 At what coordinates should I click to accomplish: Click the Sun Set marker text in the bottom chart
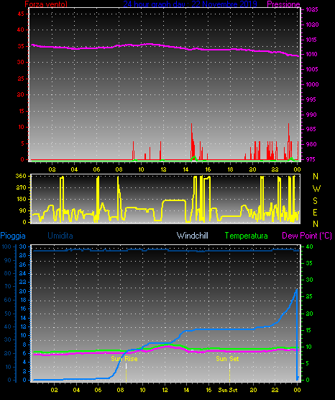[227, 359]
